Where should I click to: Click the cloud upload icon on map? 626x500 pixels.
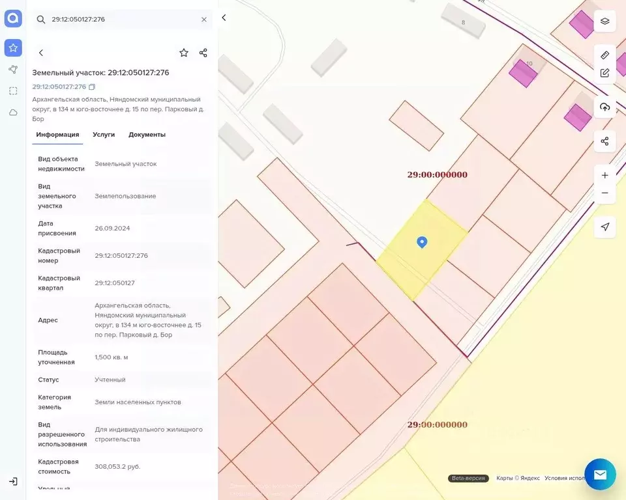coord(604,107)
